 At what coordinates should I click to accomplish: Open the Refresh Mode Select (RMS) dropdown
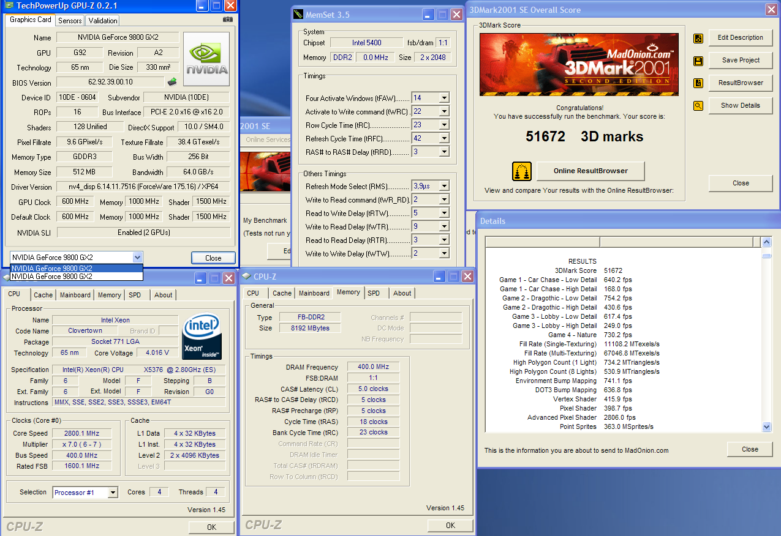[x=444, y=186]
